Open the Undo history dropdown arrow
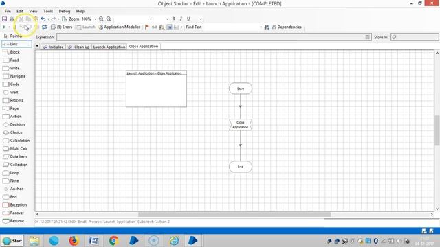This screenshot has width=440, height=247. pyautogui.click(x=48, y=19)
